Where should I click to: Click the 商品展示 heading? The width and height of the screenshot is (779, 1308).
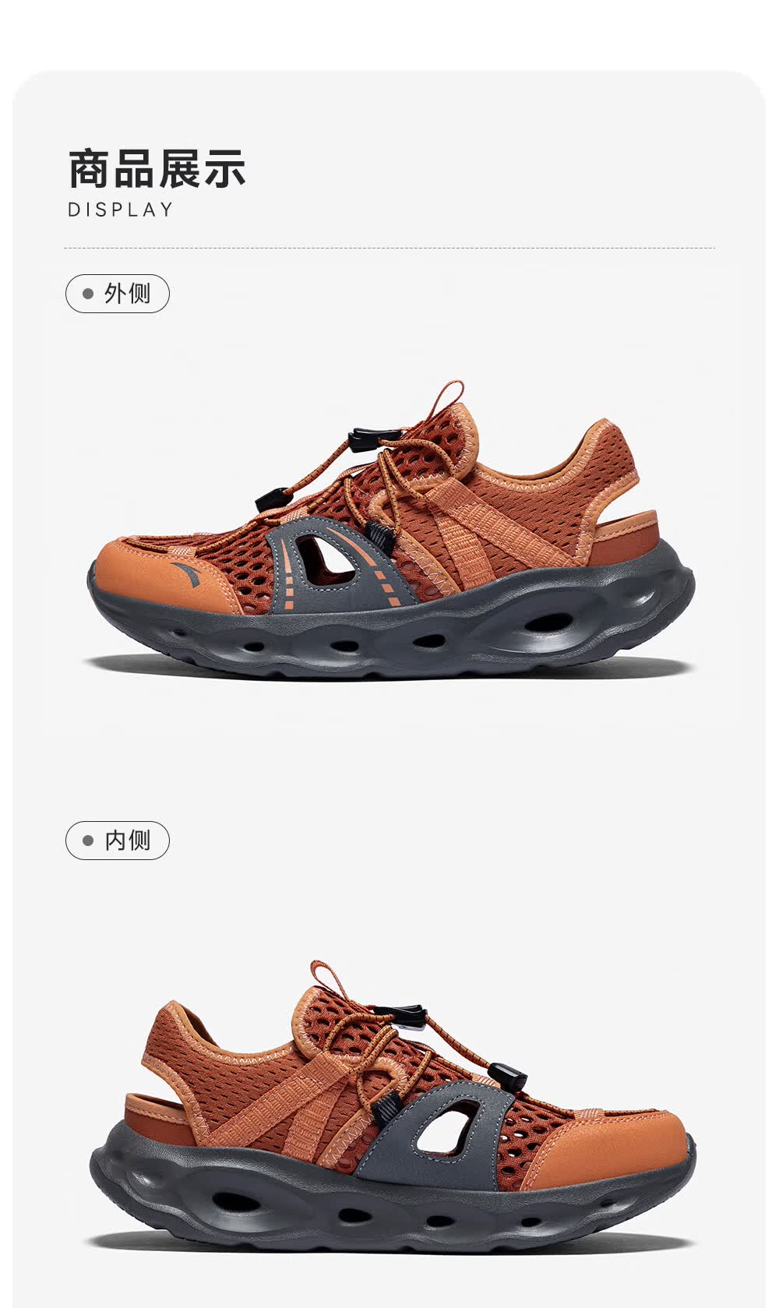157,168
